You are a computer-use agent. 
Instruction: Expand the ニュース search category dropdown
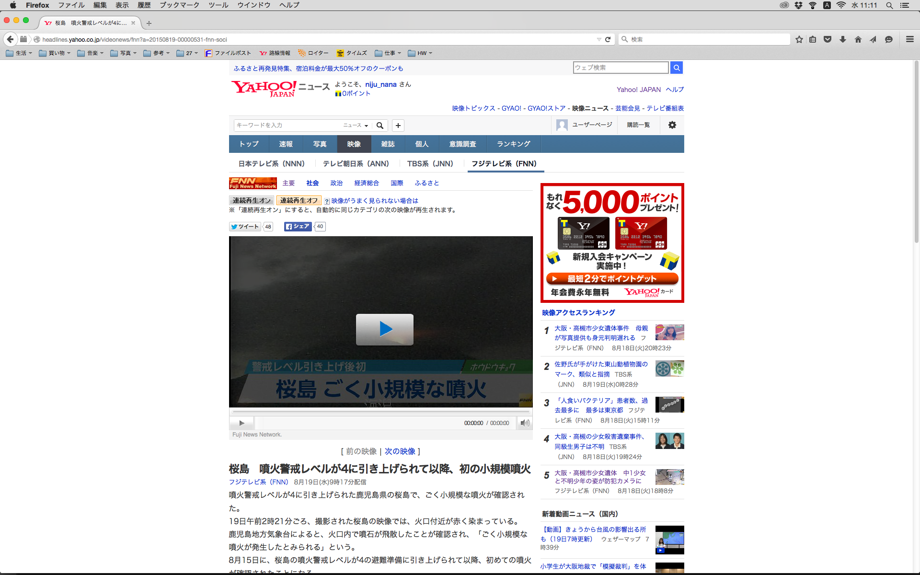click(x=356, y=126)
